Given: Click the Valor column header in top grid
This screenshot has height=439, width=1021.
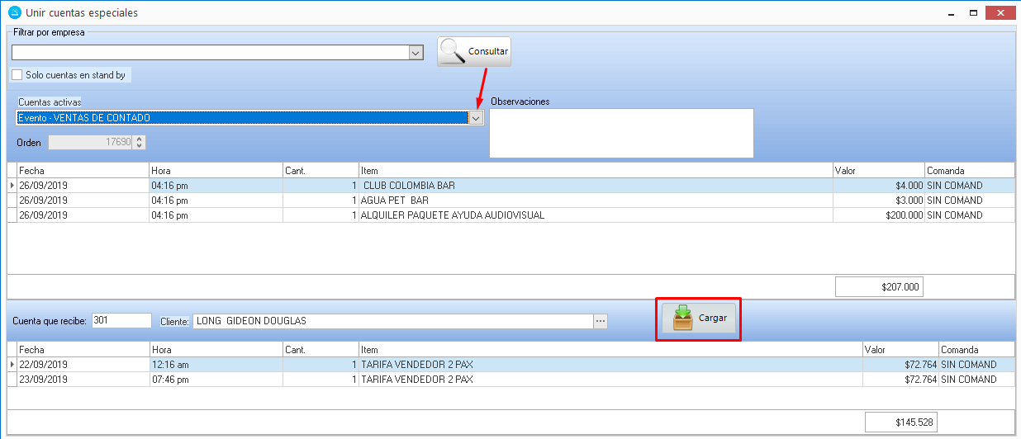Looking at the screenshot, I should [878, 171].
